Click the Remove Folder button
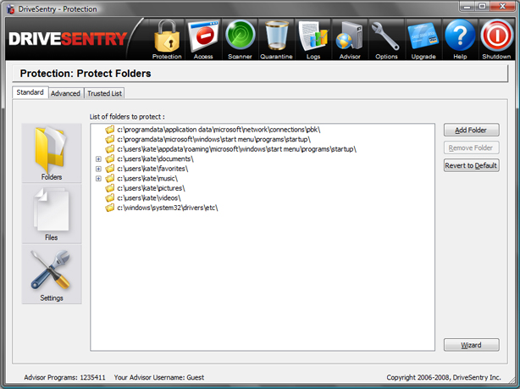 point(471,147)
